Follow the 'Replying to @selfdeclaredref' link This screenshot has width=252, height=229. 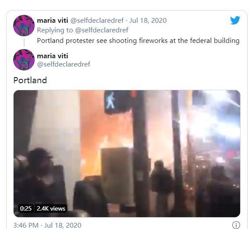point(83,30)
